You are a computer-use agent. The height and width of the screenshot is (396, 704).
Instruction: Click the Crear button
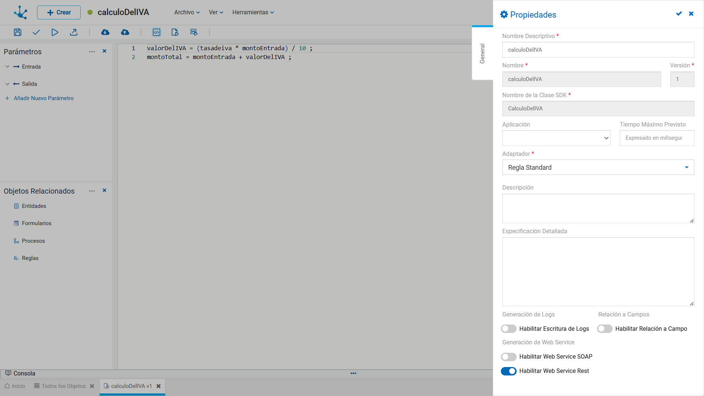pyautogui.click(x=59, y=12)
